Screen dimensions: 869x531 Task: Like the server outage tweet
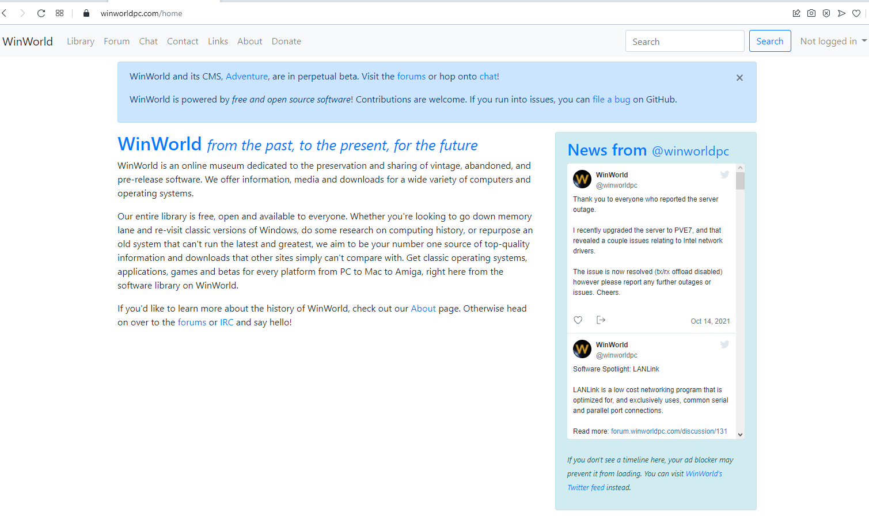578,320
